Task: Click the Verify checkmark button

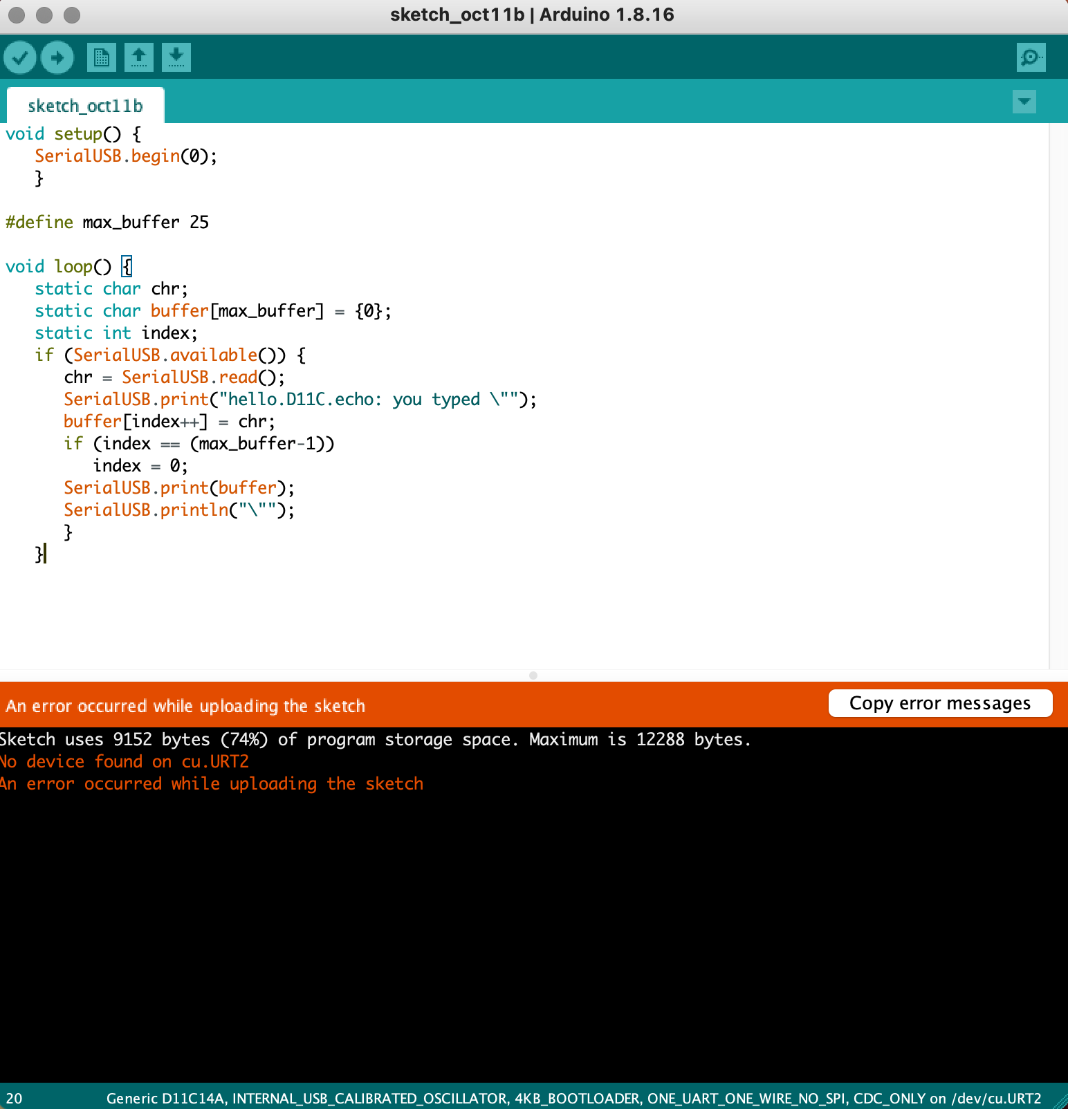Action: coord(20,57)
